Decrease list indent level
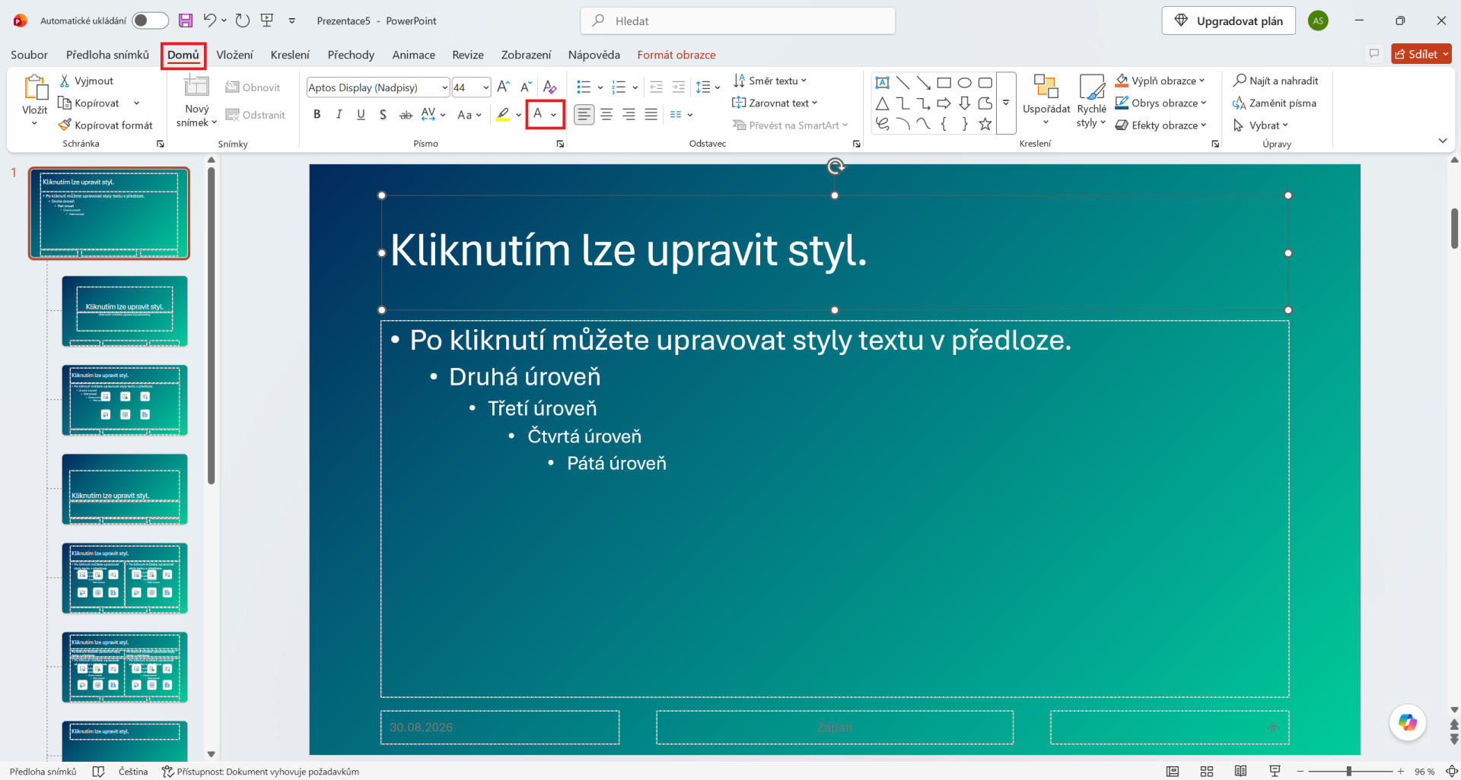Viewport: 1461px width, 780px height. (x=656, y=87)
